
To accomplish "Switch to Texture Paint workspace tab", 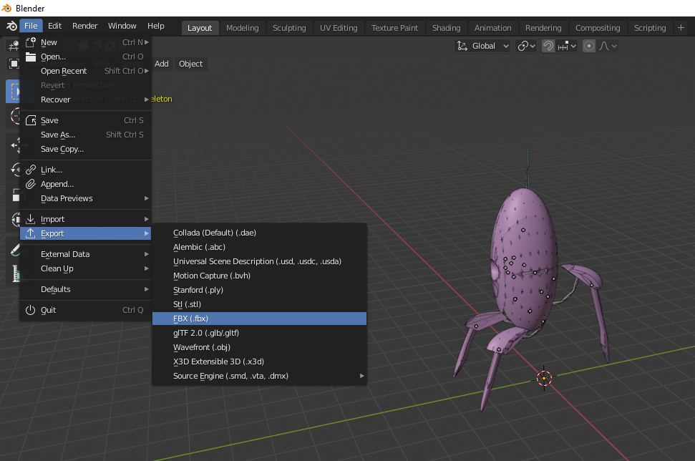I will click(x=394, y=28).
